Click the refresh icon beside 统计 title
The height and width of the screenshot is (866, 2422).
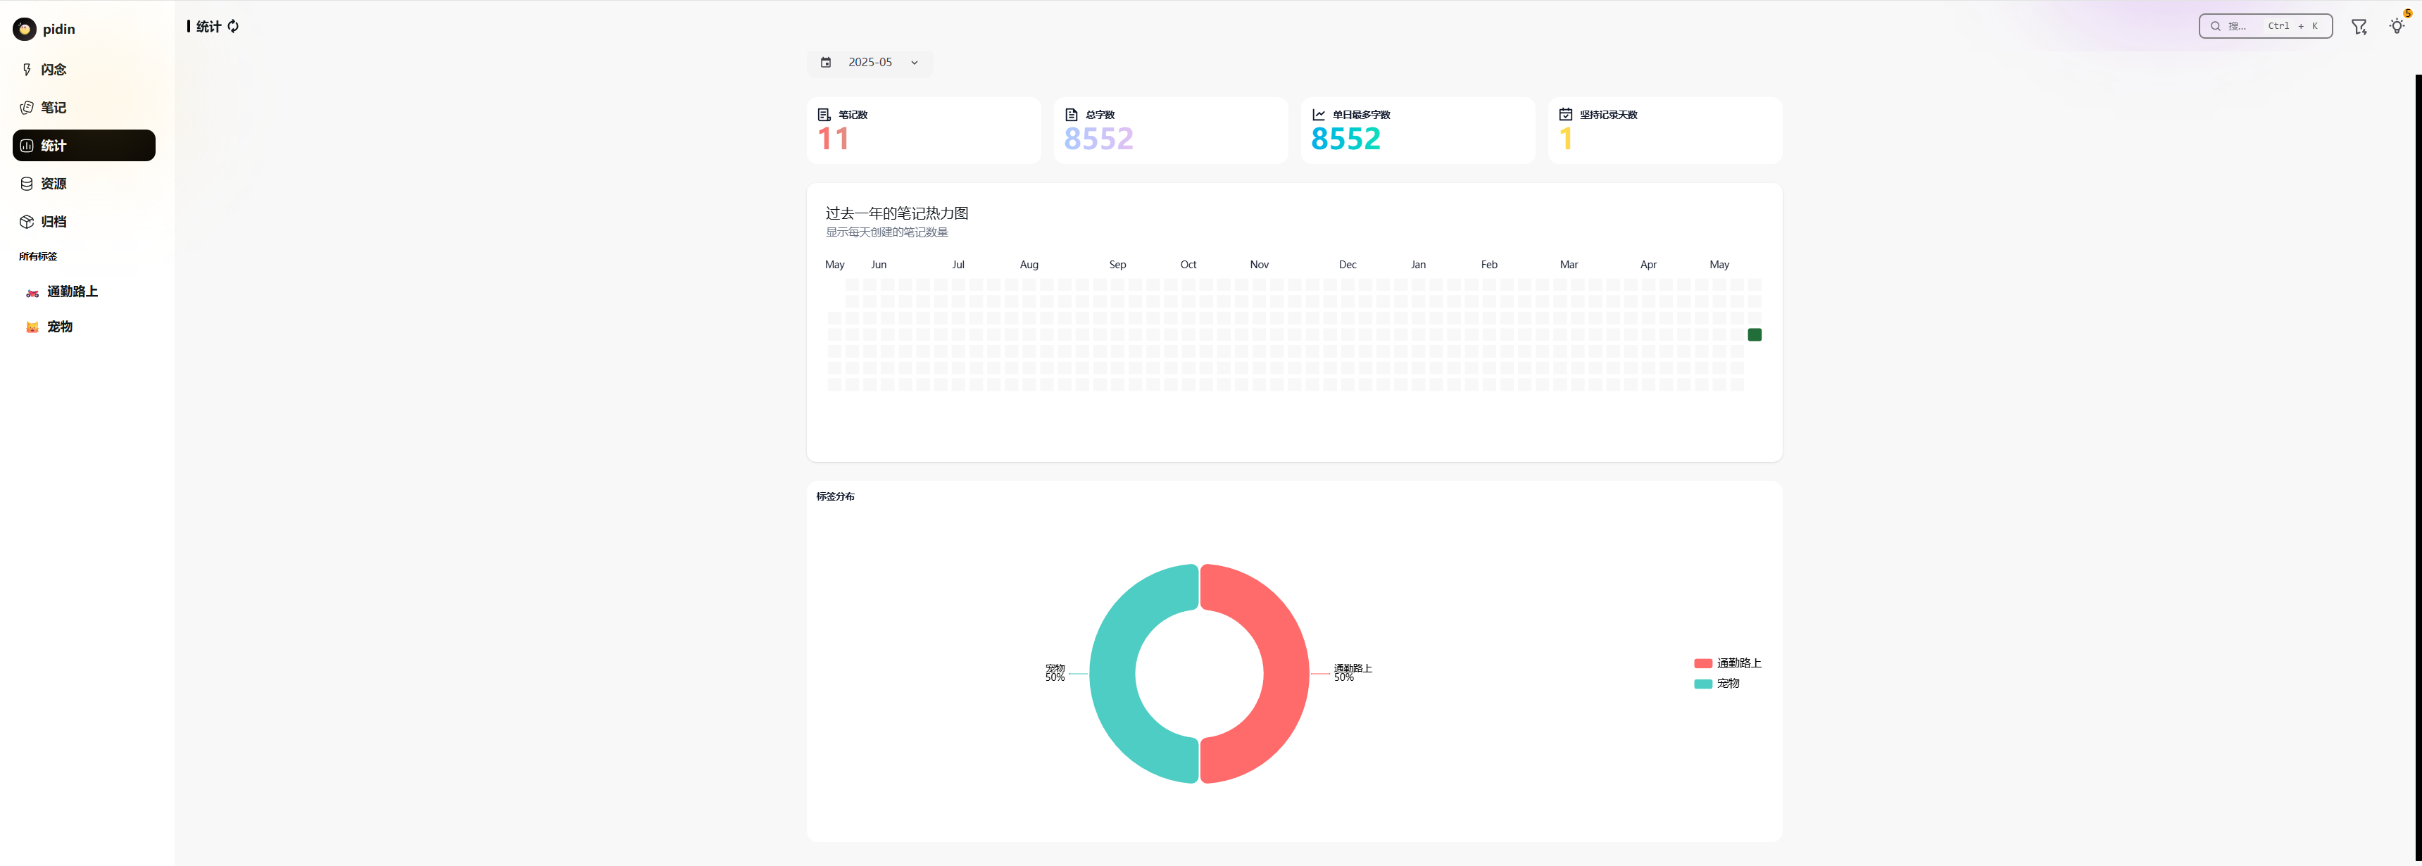click(x=233, y=26)
